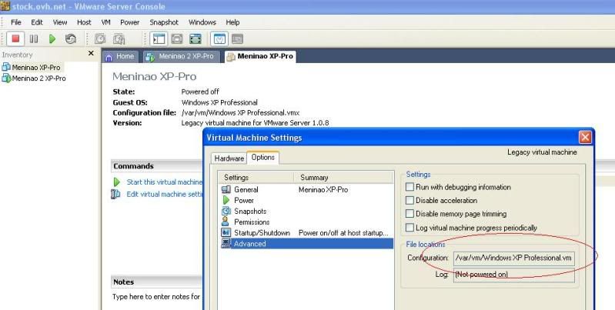Open the VM menu
The image size is (615, 310).
[106, 22]
